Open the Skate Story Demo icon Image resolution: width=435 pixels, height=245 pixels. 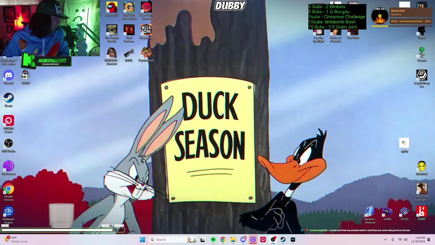[146, 11]
